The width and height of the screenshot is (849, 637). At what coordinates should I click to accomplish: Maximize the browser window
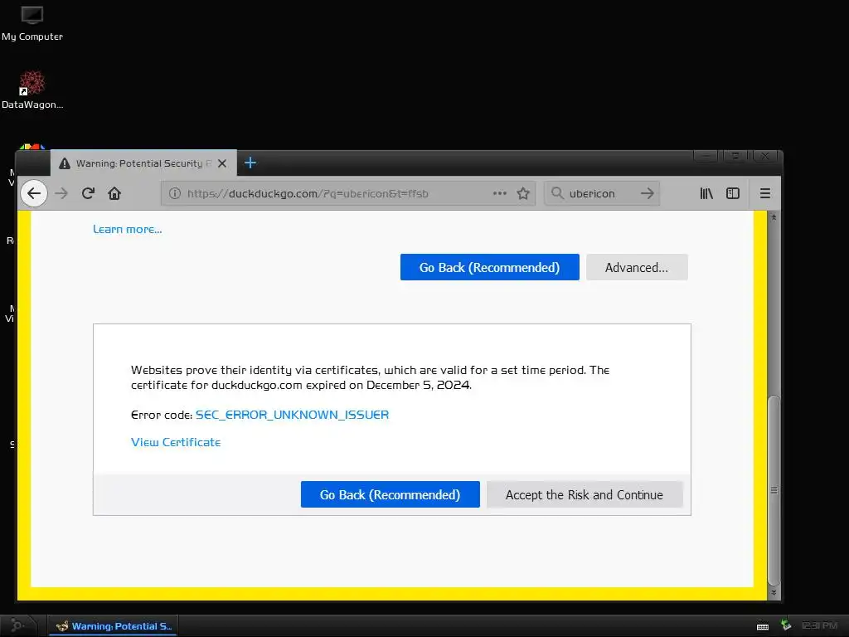pos(735,156)
